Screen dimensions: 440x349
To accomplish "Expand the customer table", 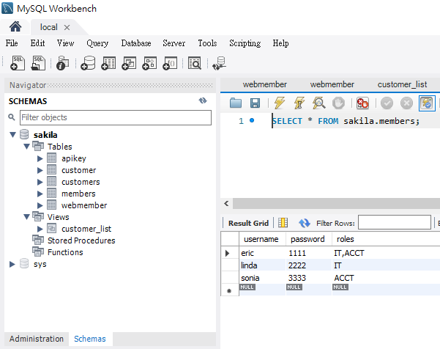I will coord(40,170).
